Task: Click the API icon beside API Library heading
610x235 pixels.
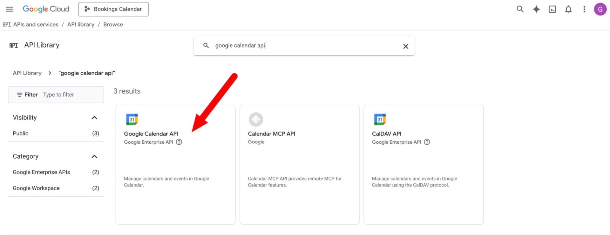Action: point(14,45)
